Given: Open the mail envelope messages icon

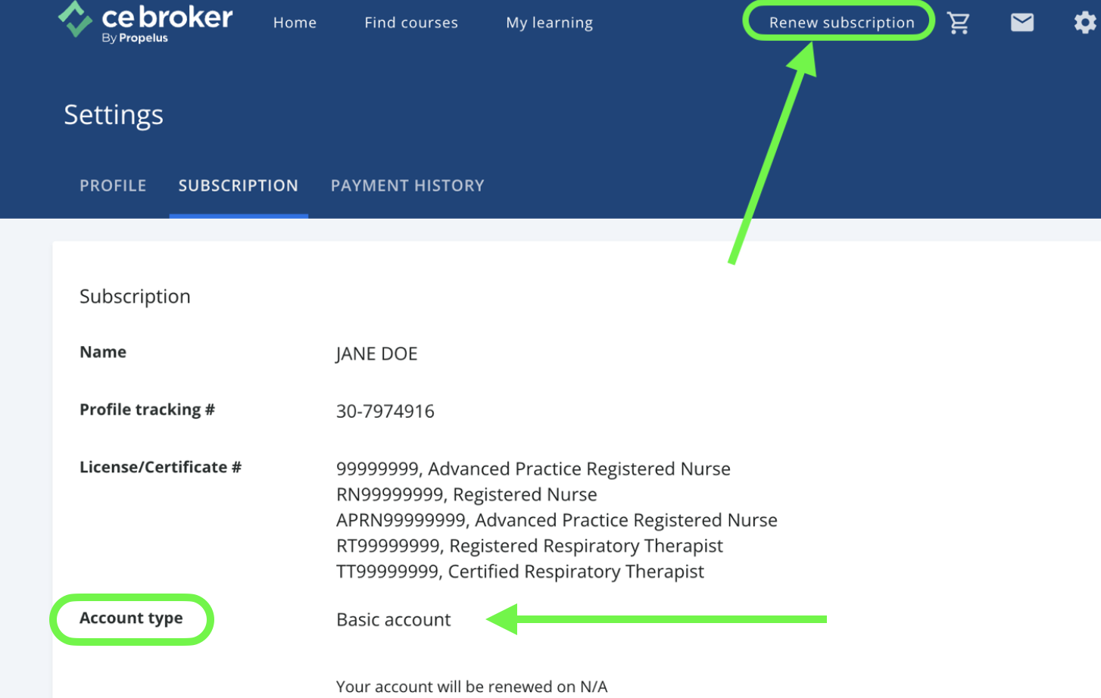Looking at the screenshot, I should pyautogui.click(x=1022, y=23).
